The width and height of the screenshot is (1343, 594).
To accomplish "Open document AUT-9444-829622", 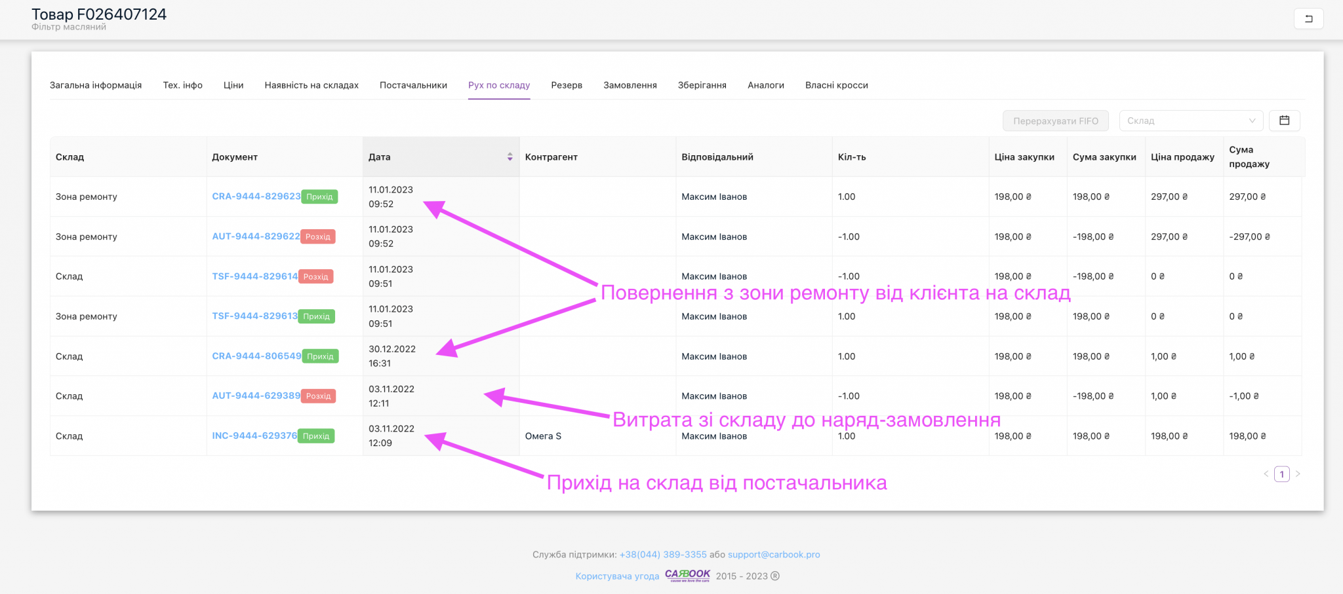I will [x=256, y=236].
